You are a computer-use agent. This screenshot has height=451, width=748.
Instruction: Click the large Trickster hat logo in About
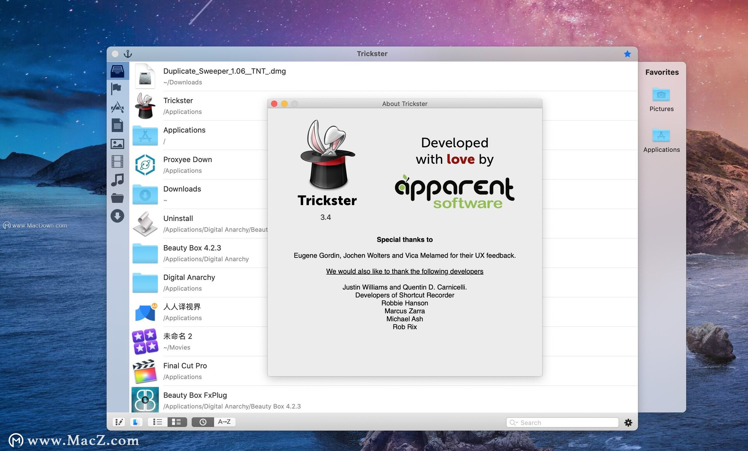(328, 154)
